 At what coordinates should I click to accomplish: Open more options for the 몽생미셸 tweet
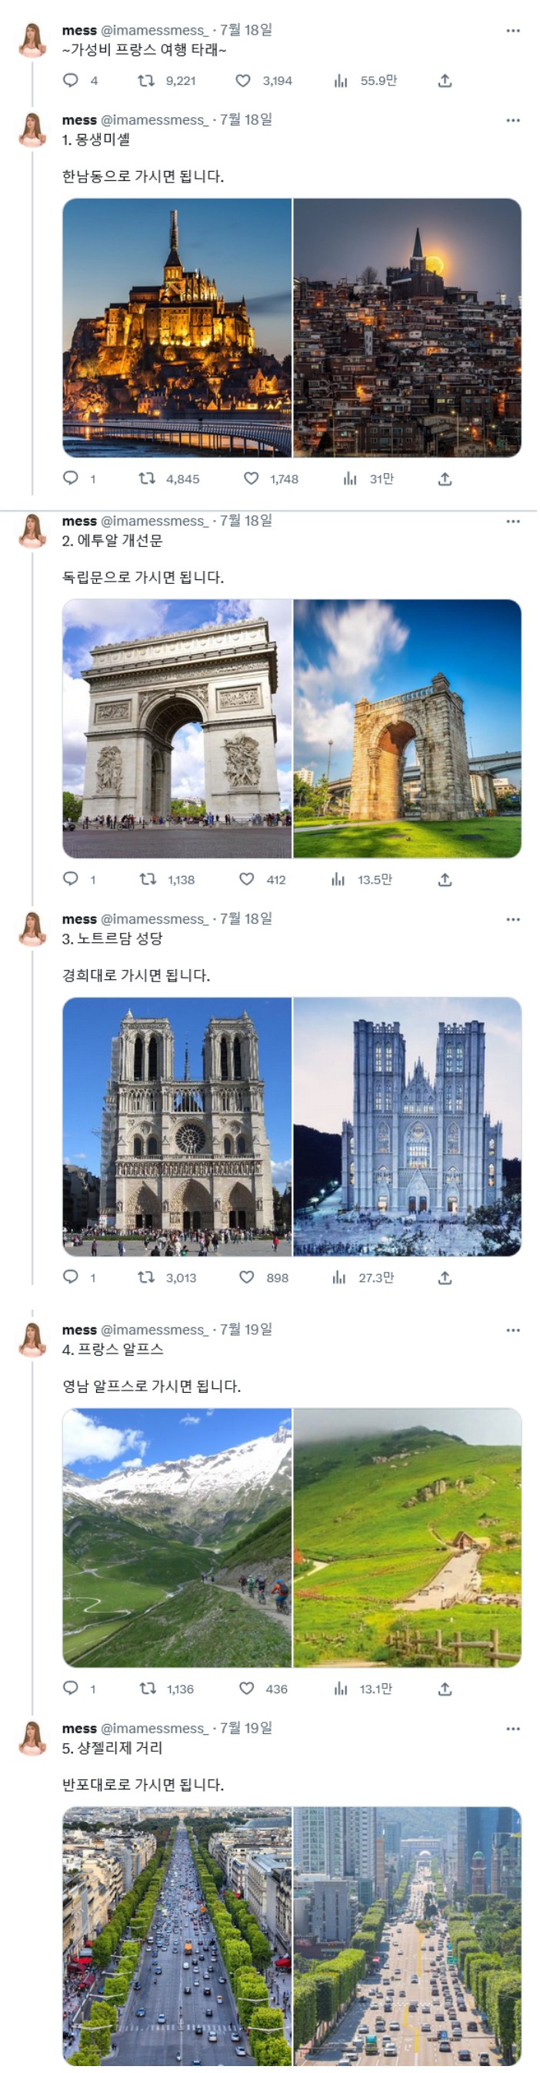click(512, 120)
